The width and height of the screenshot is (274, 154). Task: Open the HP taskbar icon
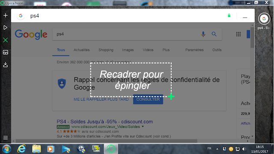(81, 149)
